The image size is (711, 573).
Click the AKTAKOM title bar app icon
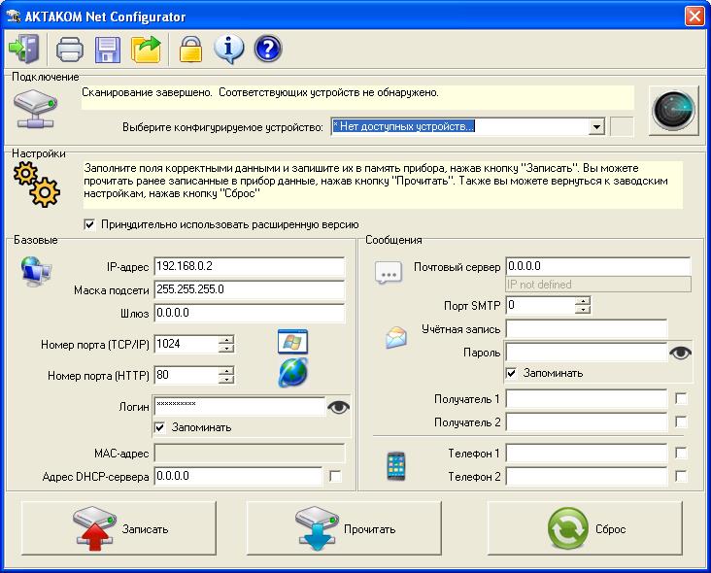[14, 17]
